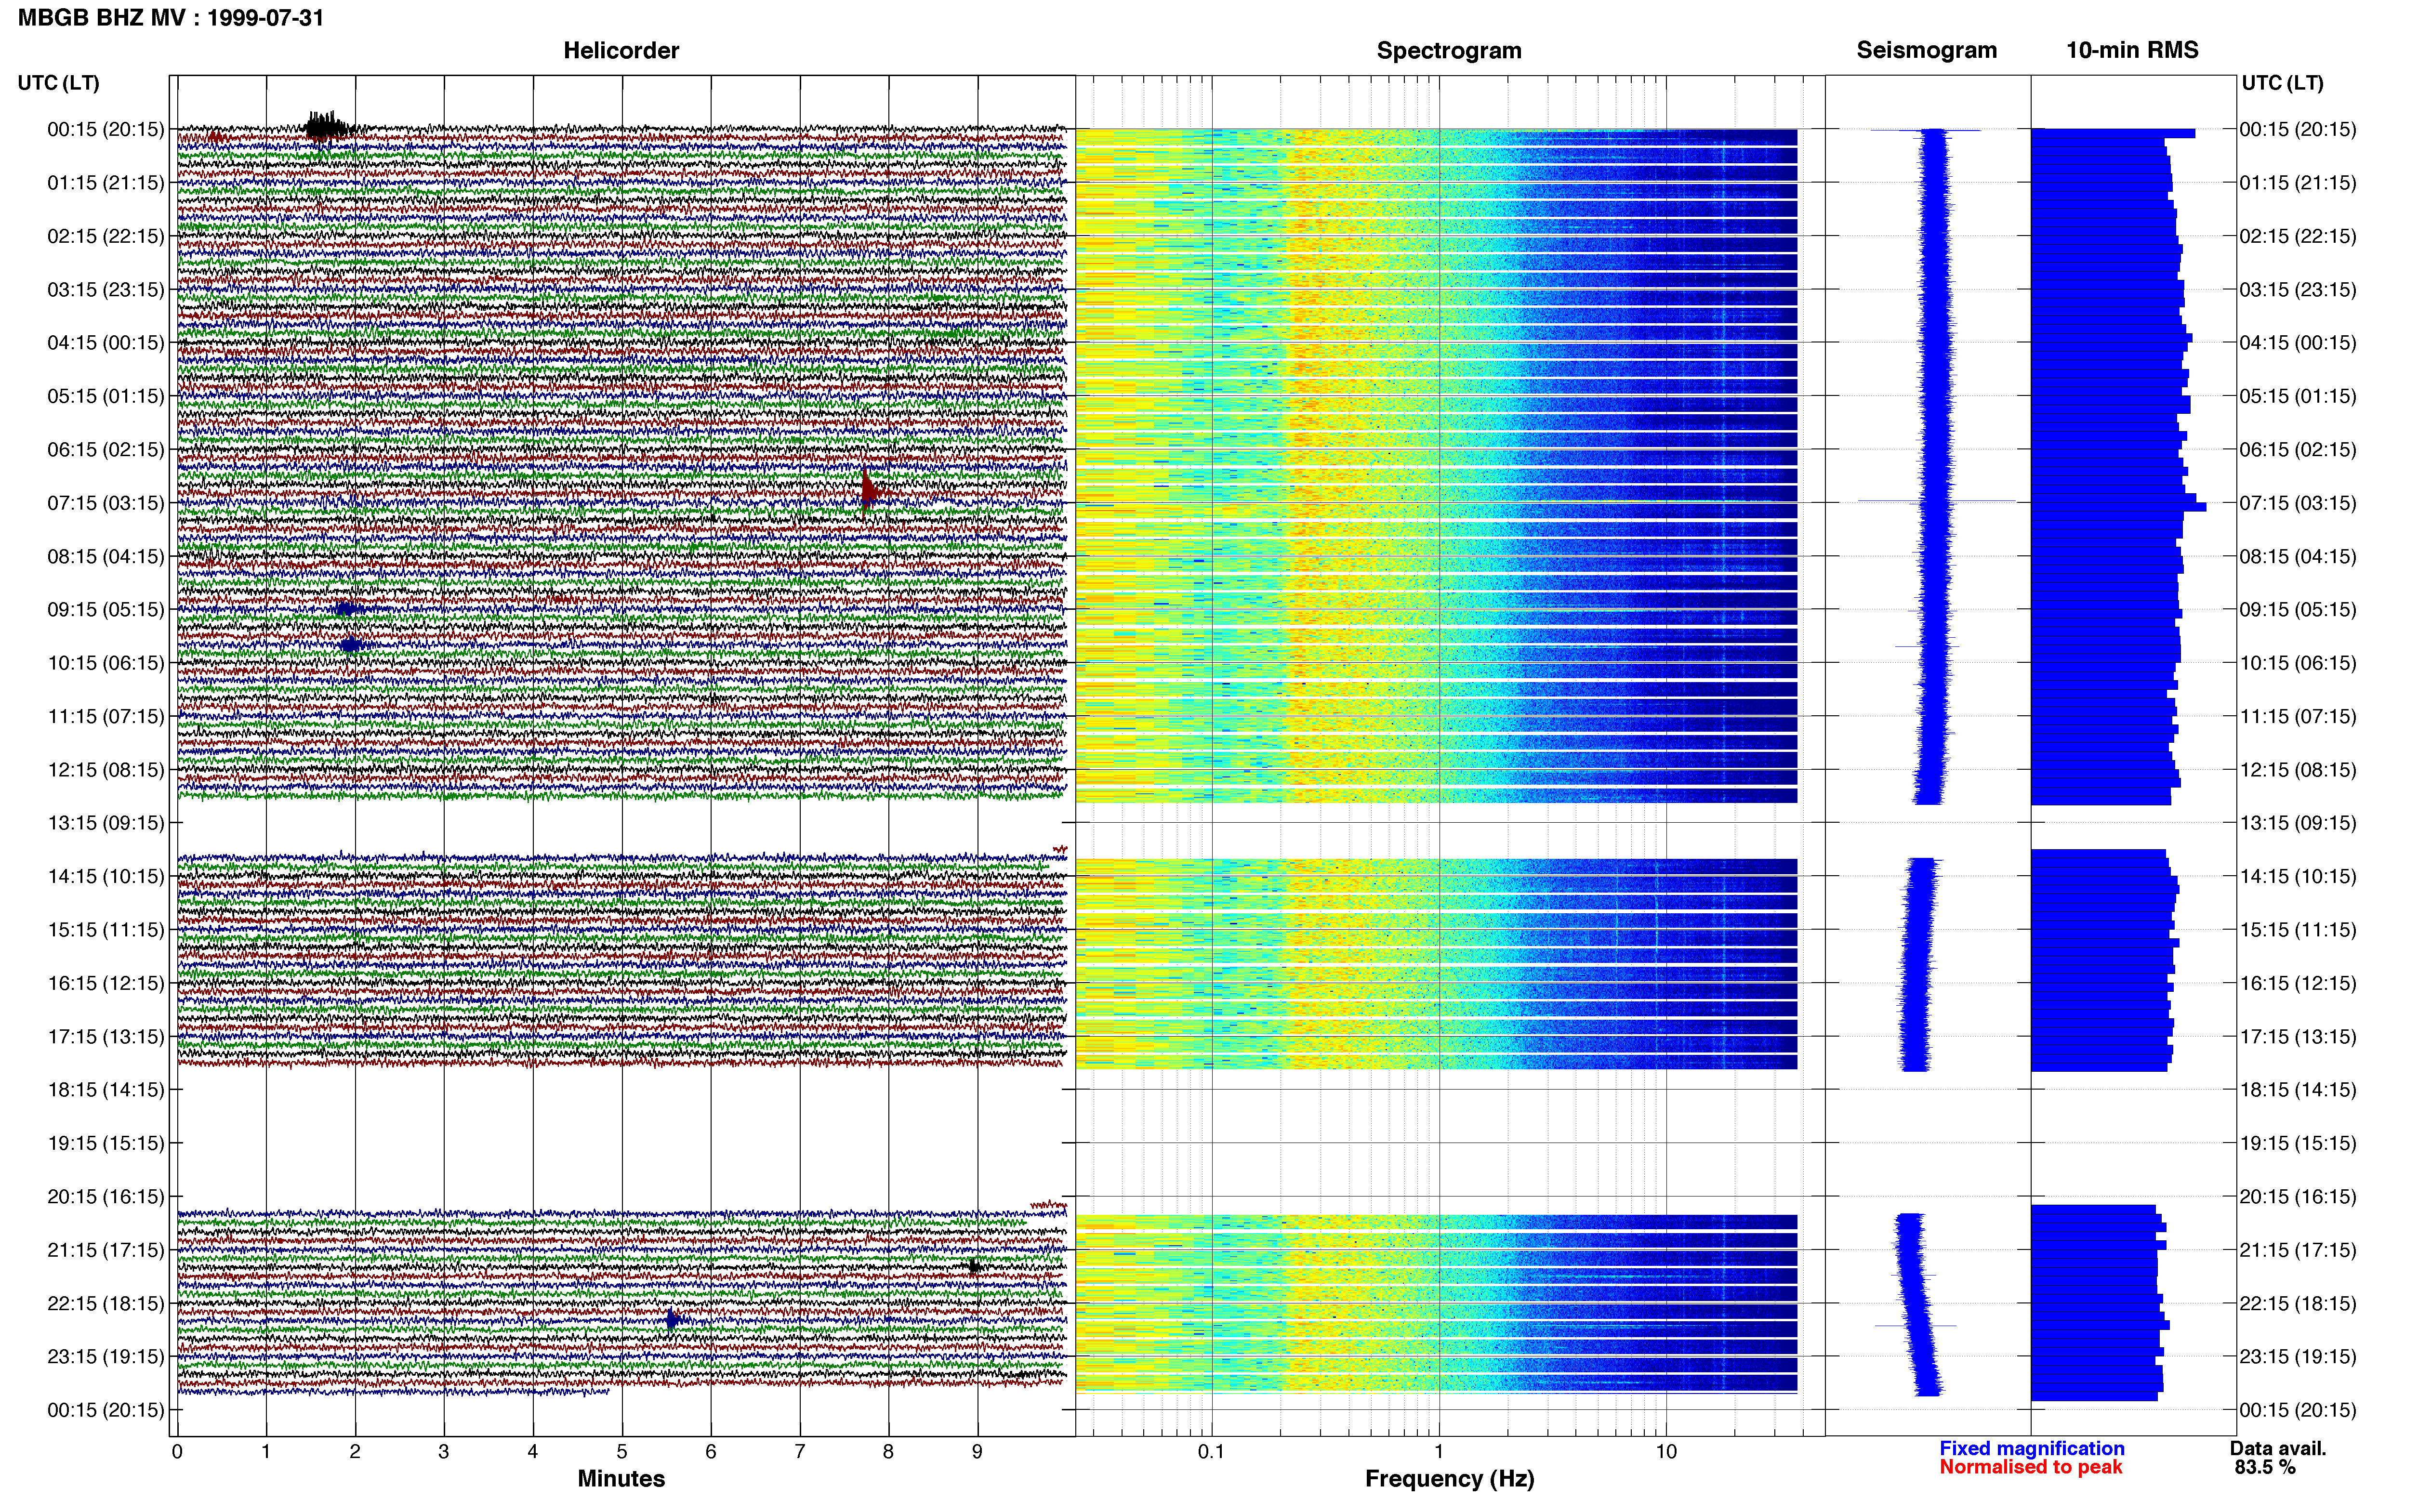Click the longest RMS bar at 07:15
Screen dimensions: 2418x1512
point(2119,507)
